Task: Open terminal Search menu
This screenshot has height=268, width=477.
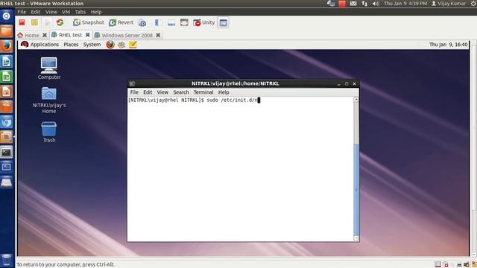Action: [x=181, y=92]
